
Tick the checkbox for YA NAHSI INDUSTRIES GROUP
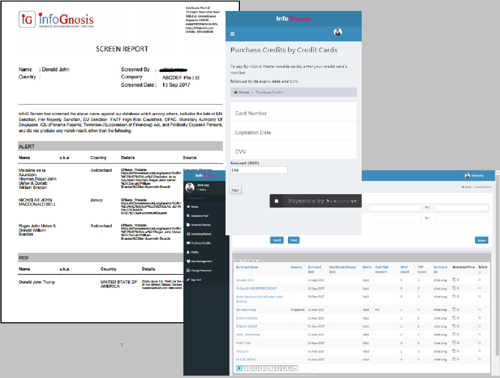[x=480, y=288]
